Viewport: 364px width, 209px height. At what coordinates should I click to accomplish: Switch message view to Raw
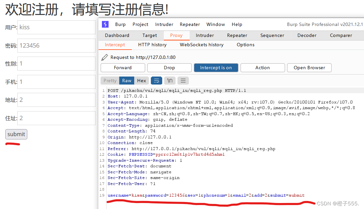(127, 81)
